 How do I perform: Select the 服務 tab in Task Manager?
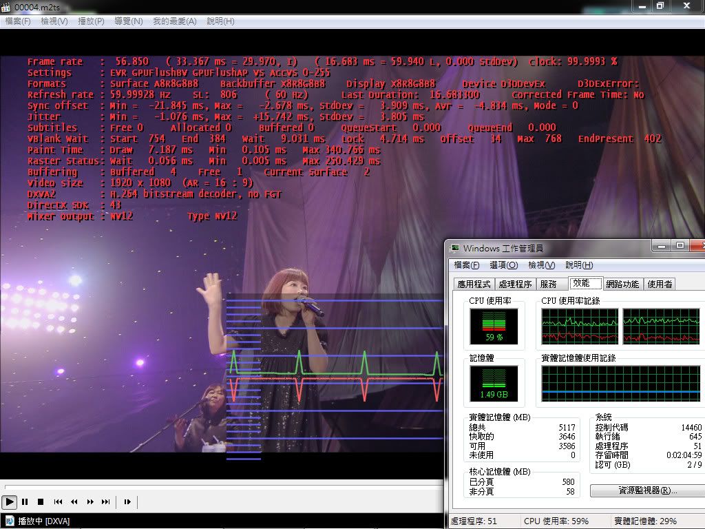tap(549, 284)
